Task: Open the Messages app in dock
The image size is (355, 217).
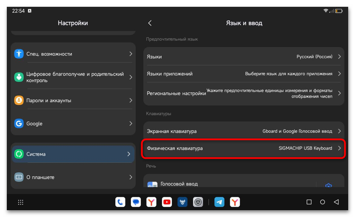Action: [x=136, y=202]
